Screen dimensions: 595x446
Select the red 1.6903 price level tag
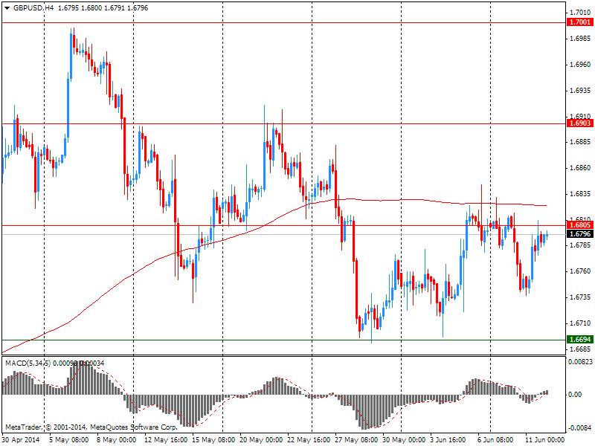pyautogui.click(x=580, y=123)
